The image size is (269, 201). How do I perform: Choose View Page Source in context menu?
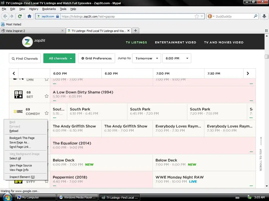click(25, 165)
